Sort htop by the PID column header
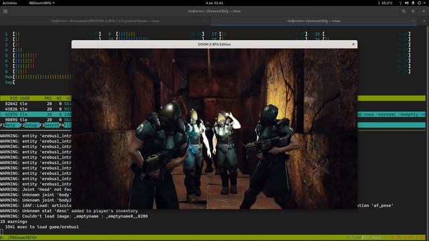 pyautogui.click(x=13, y=98)
